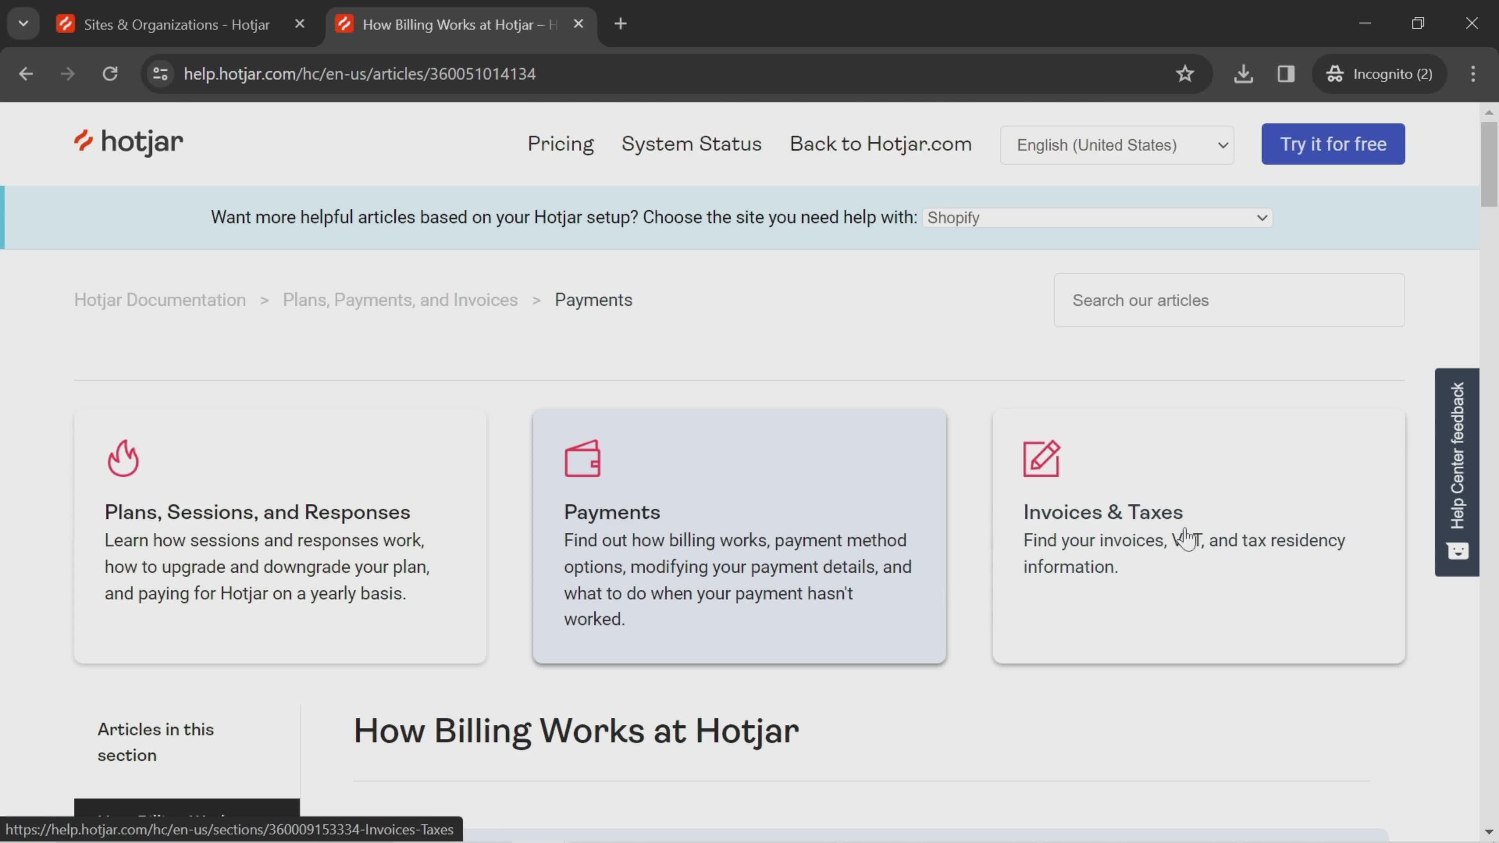The height and width of the screenshot is (843, 1499).
Task: Open a new tab with the plus icon
Action: [621, 24]
